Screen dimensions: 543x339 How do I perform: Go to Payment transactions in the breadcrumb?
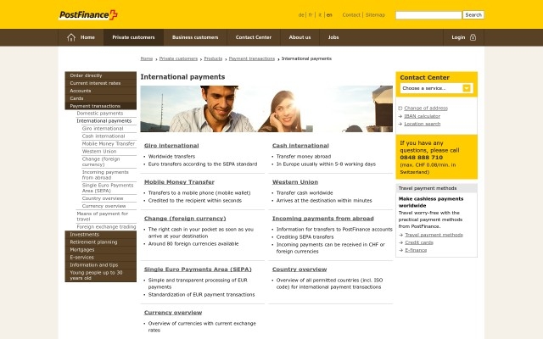(x=252, y=58)
